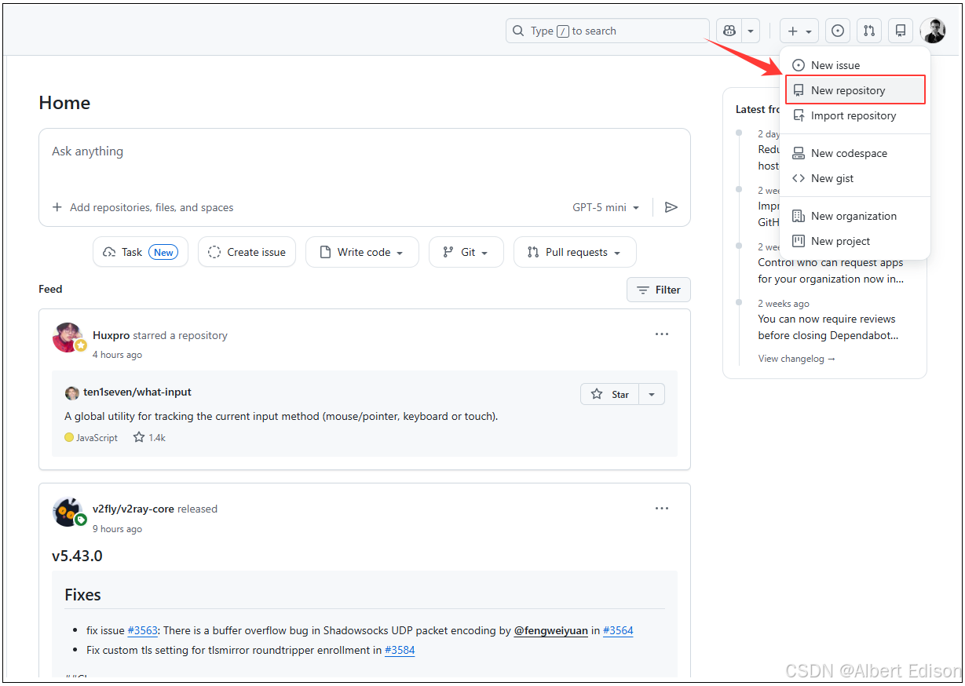
Task: Open the v2fly/v2ray-core avatar
Action: 68,511
